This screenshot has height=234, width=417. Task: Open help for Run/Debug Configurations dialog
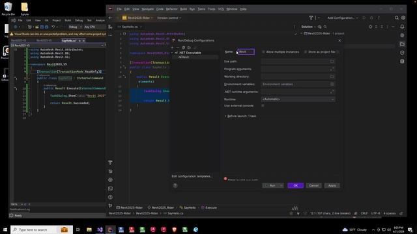[x=175, y=185]
